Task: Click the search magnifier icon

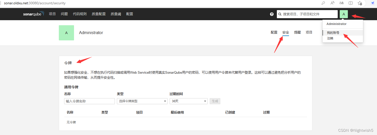Action: pyautogui.click(x=280, y=14)
